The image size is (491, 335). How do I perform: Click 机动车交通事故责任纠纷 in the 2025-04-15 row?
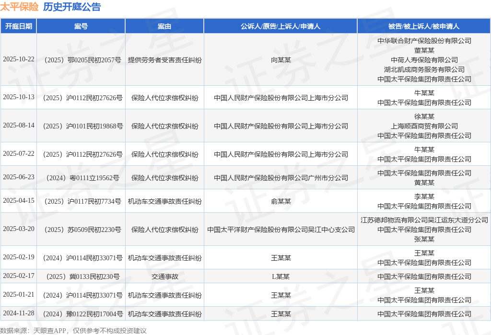click(164, 201)
